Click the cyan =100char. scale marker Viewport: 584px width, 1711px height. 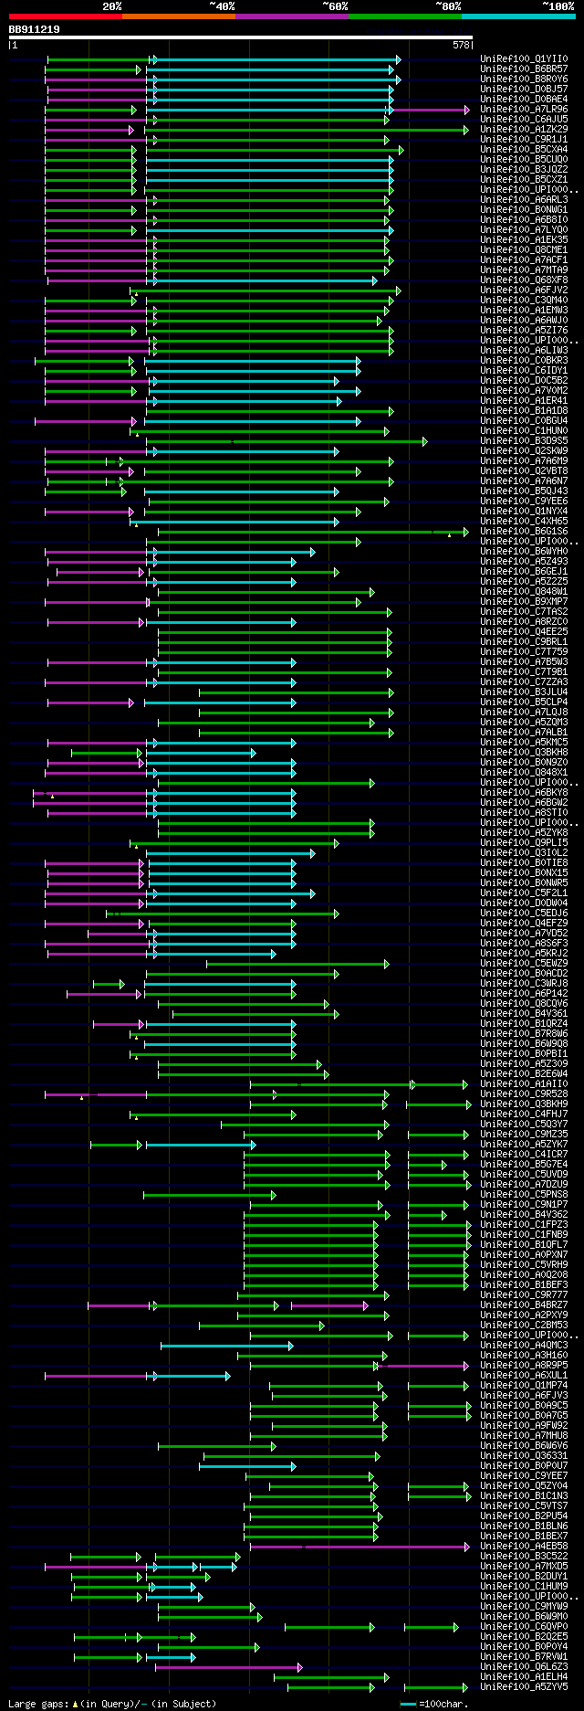pos(409,1705)
